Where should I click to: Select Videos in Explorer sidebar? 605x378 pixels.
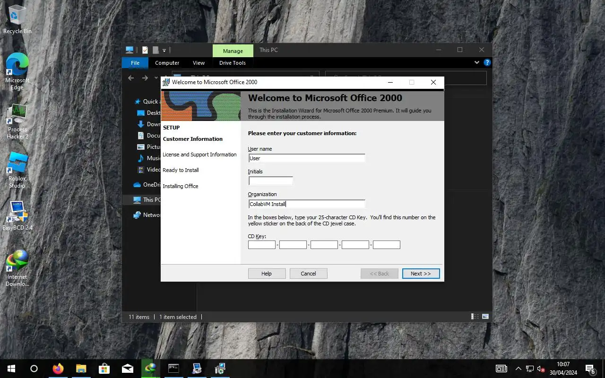click(148, 170)
